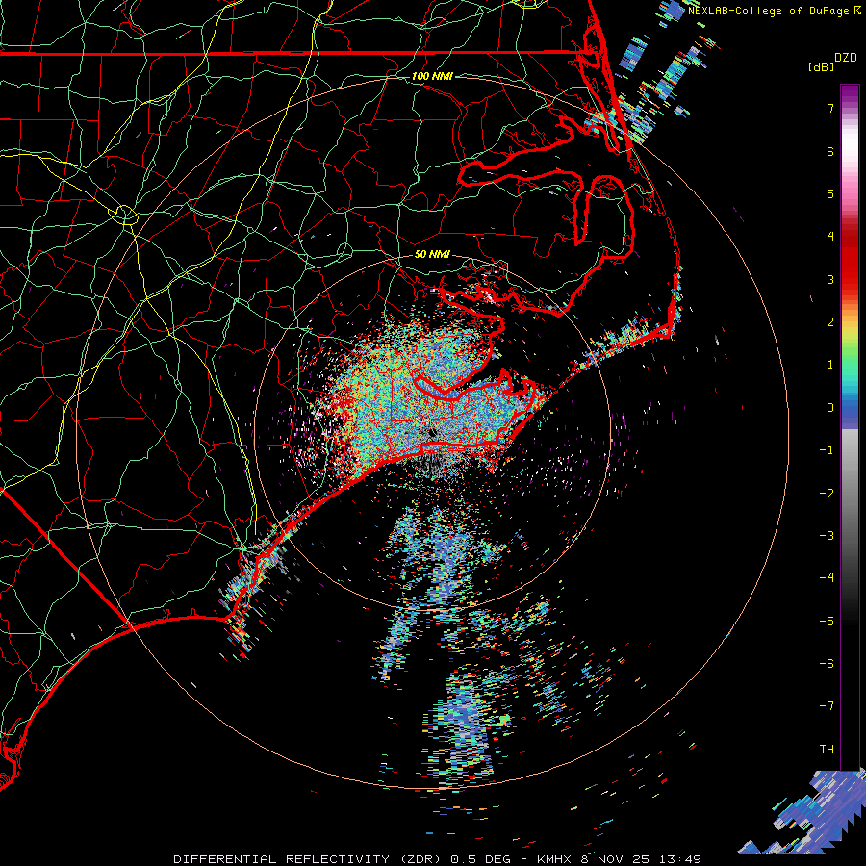Select the 4 dB scale label
This screenshot has width=866, height=866.
830,237
